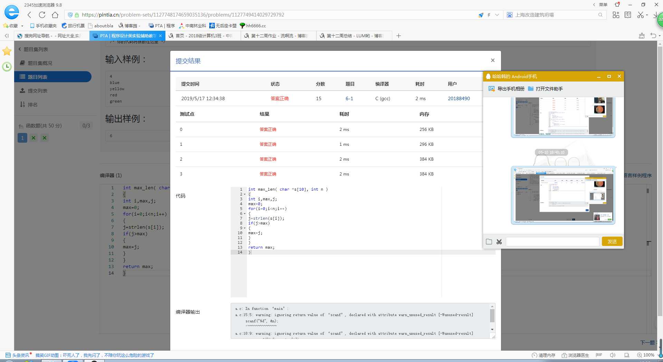The image size is (663, 362).
Task: Click the folder icon in phone window
Action: pyautogui.click(x=489, y=241)
